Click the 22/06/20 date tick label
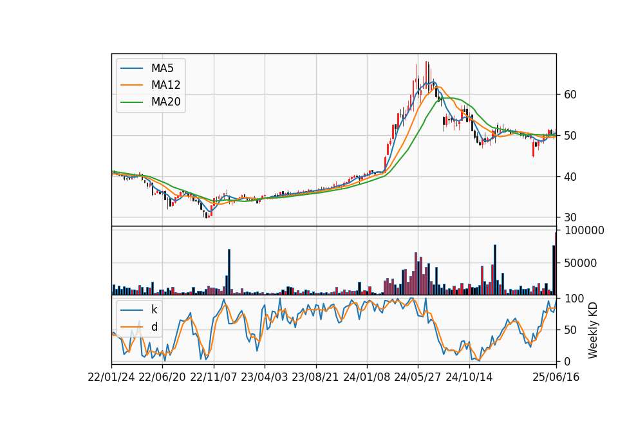The image size is (618, 444). (162, 377)
